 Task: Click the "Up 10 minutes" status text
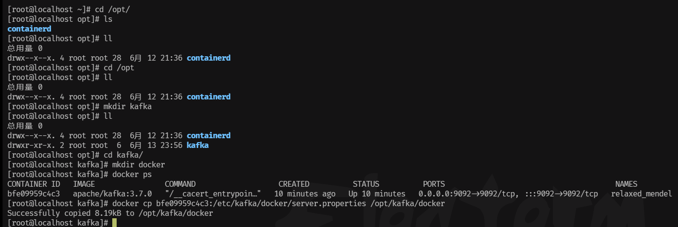coord(377,194)
